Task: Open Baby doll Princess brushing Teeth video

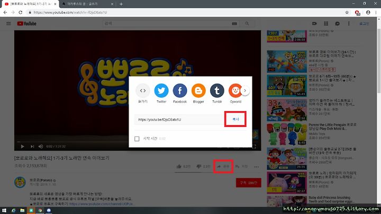Action: tap(330, 199)
